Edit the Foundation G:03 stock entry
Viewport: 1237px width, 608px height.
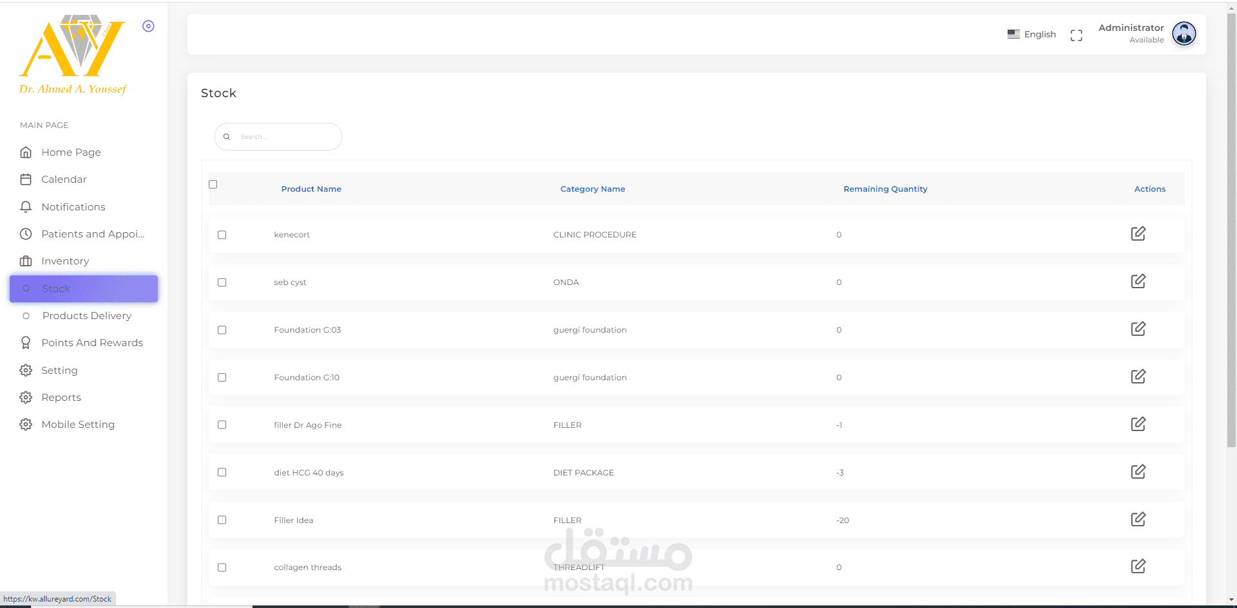point(1138,329)
